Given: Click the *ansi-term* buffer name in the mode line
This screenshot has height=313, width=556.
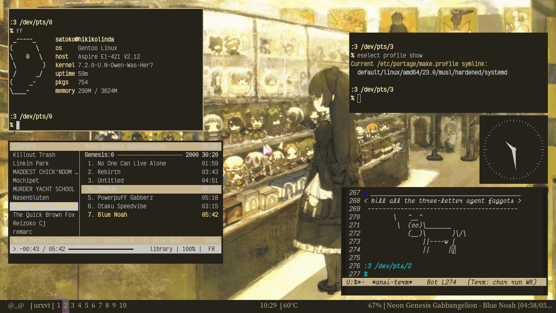Looking at the screenshot, I should [x=392, y=282].
